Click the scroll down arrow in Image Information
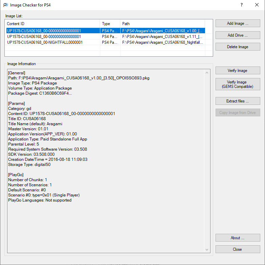265x265 pixels. click(x=207, y=250)
